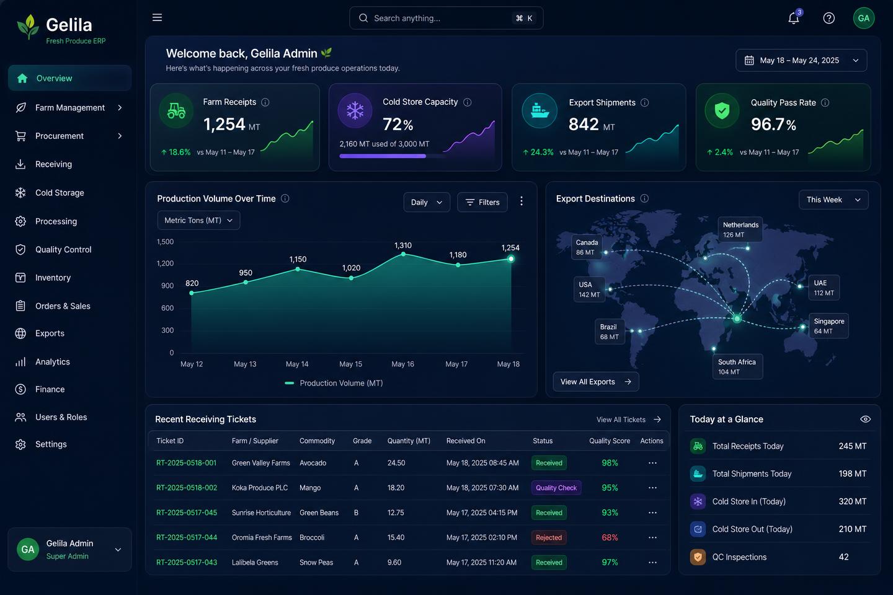The image size is (893, 595).
Task: Click the help question mark icon
Action: pyautogui.click(x=829, y=18)
